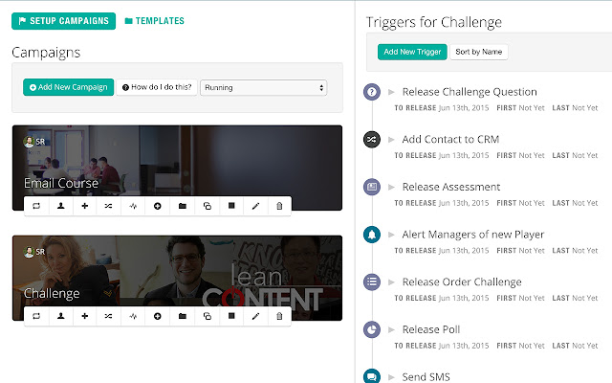612x383 pixels.
Task: Click 'Release Challenge Question' trigger title
Action: pyautogui.click(x=470, y=92)
